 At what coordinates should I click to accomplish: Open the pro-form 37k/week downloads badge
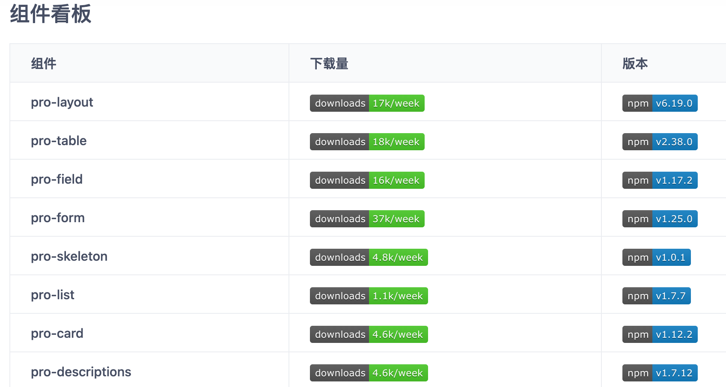(367, 219)
